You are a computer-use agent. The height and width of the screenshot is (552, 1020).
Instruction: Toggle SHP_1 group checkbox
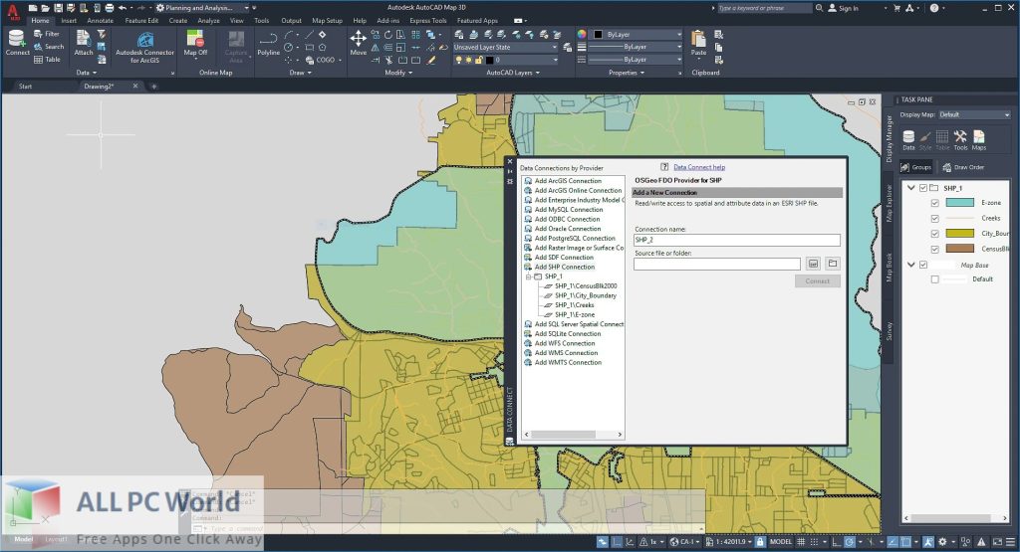pyautogui.click(x=923, y=188)
